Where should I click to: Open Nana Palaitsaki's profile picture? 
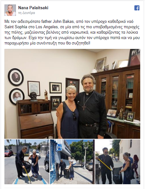(x=10, y=10)
